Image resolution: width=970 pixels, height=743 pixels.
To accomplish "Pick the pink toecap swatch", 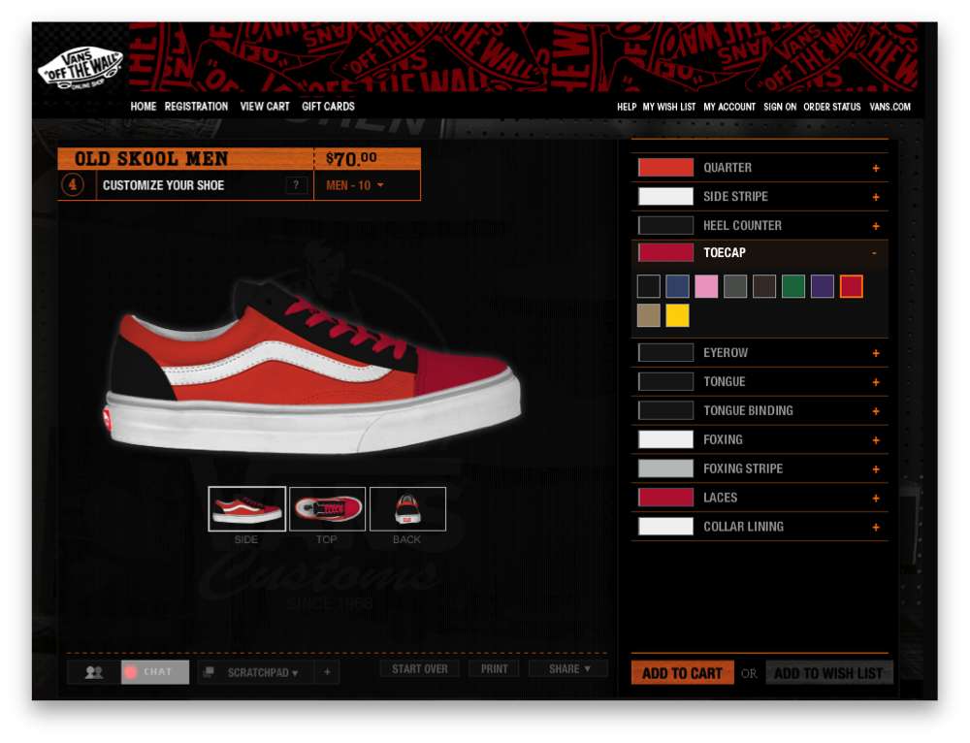I will (x=706, y=286).
